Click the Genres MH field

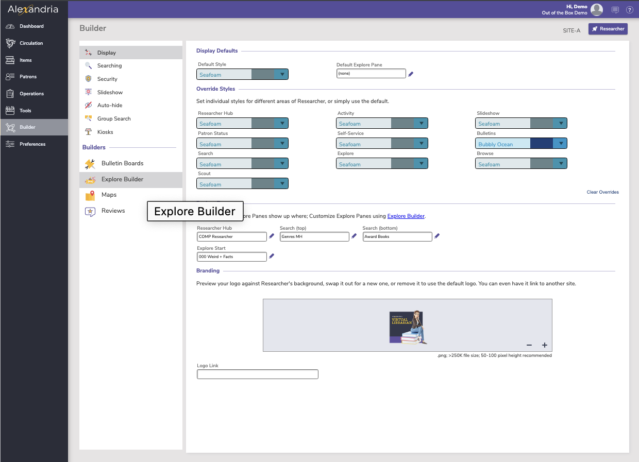coord(314,236)
